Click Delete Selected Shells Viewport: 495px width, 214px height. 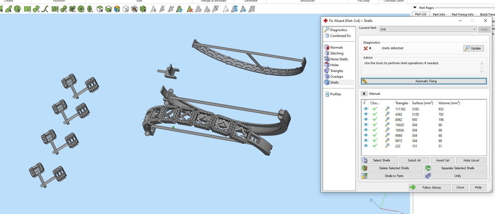[392, 168]
